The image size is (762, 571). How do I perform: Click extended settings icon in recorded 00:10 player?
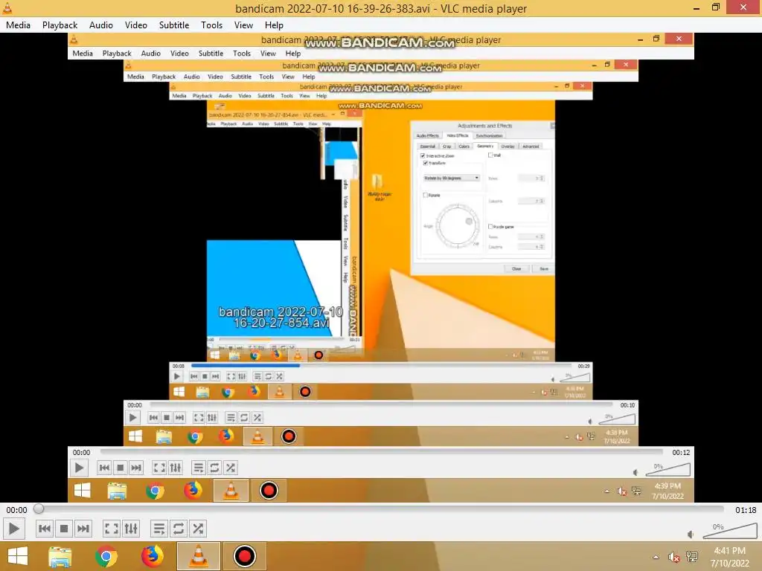pos(212,418)
